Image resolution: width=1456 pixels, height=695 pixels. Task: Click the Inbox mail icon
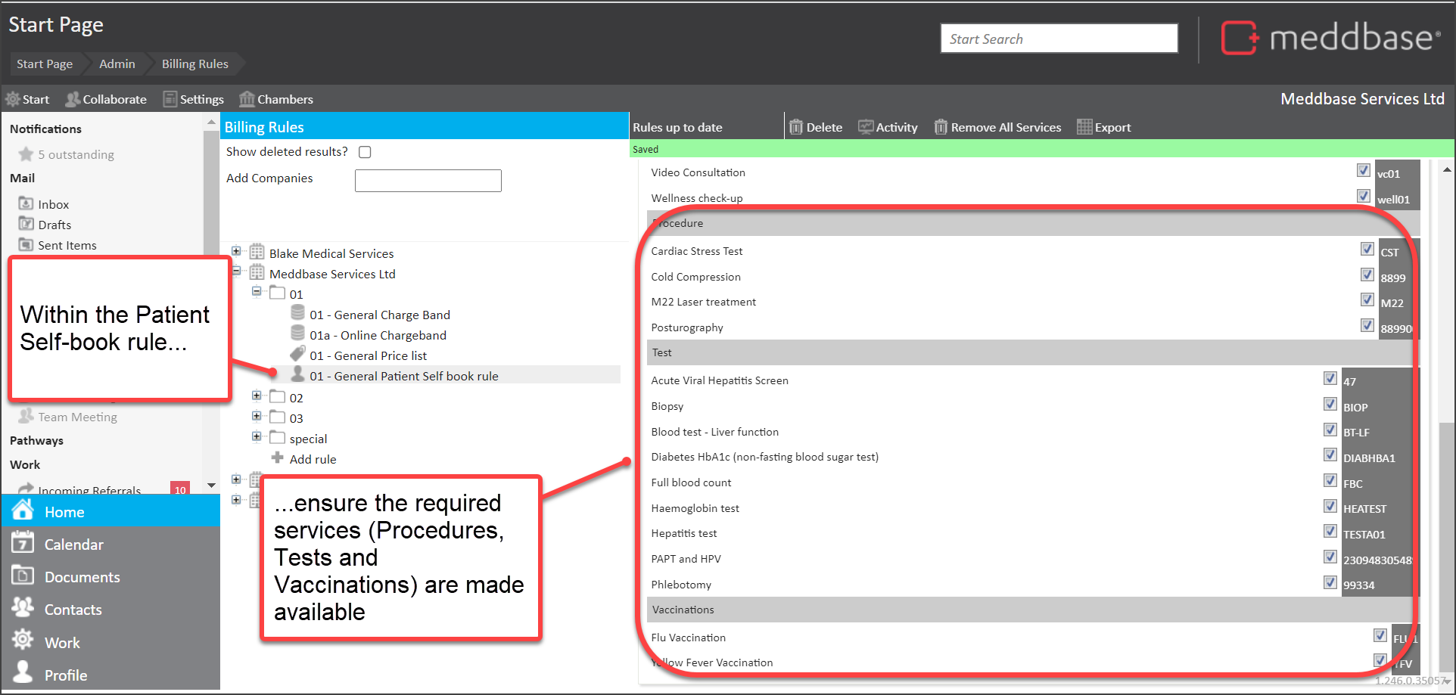26,203
